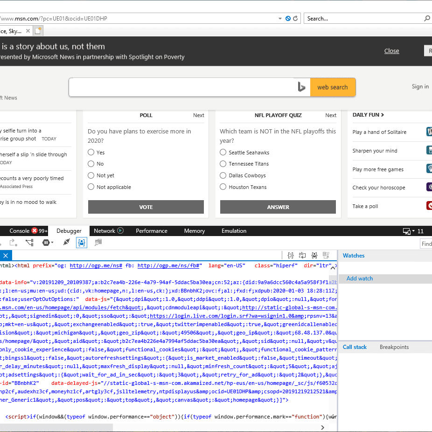Open the Performance tab
Screen dimensions: 432x432
click(152, 231)
